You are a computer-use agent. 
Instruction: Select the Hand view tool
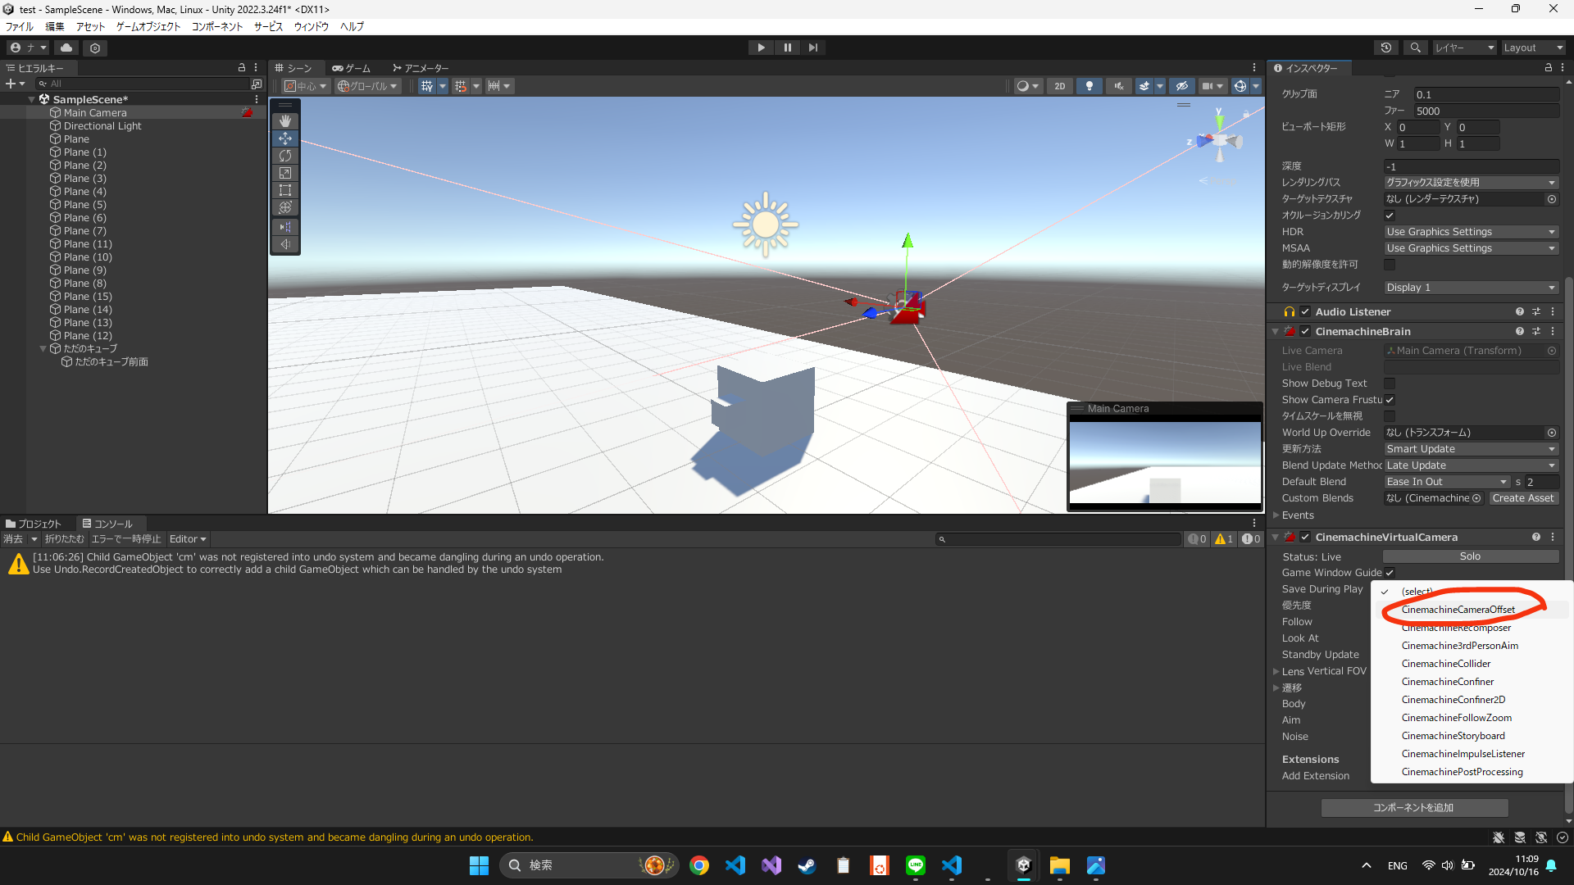285,121
